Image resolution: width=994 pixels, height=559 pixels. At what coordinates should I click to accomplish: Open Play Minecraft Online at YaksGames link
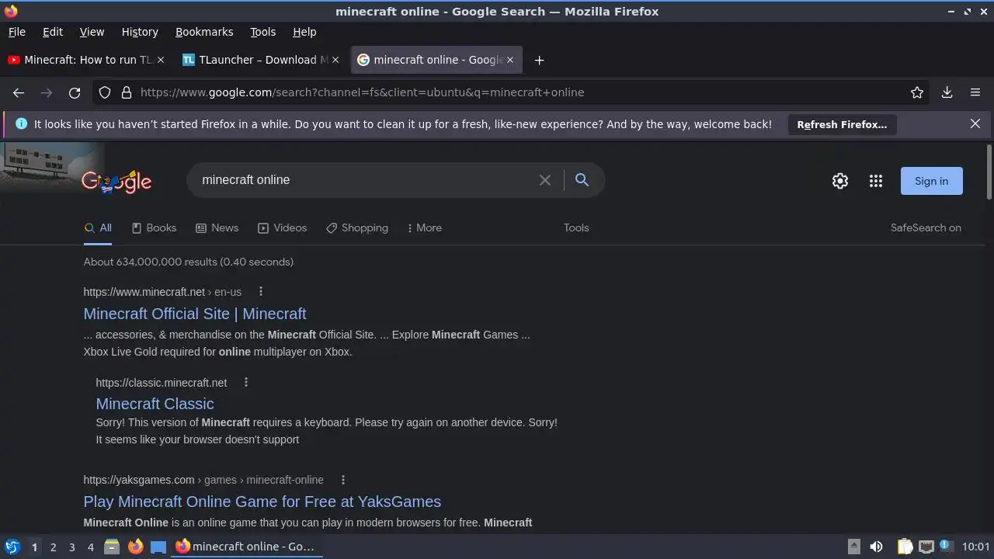click(x=262, y=502)
